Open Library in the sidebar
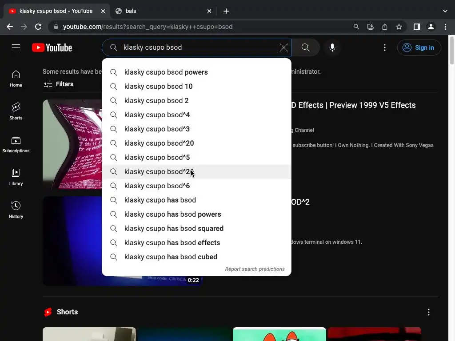This screenshot has height=341, width=455. (16, 177)
